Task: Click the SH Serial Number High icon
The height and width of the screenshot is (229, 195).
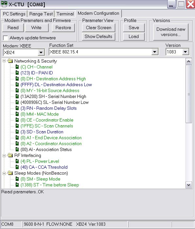Action: tap(17, 96)
